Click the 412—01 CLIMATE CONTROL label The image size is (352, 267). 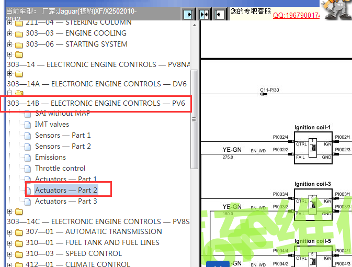[x=78, y=264]
